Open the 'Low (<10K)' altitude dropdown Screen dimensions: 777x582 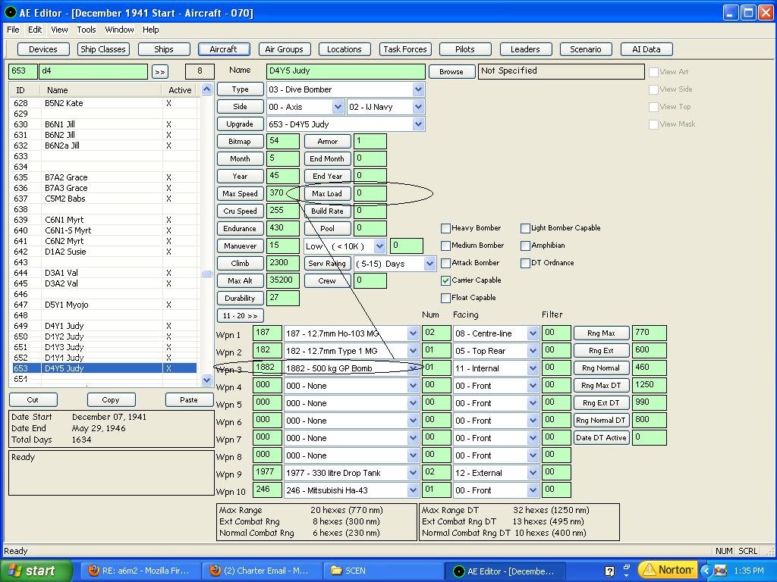pyautogui.click(x=379, y=246)
